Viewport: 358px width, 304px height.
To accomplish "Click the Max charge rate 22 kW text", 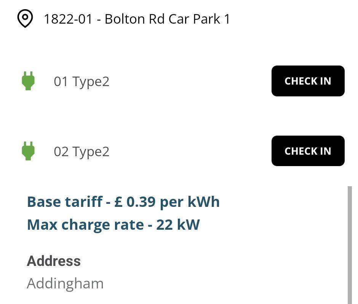I will [x=113, y=224].
